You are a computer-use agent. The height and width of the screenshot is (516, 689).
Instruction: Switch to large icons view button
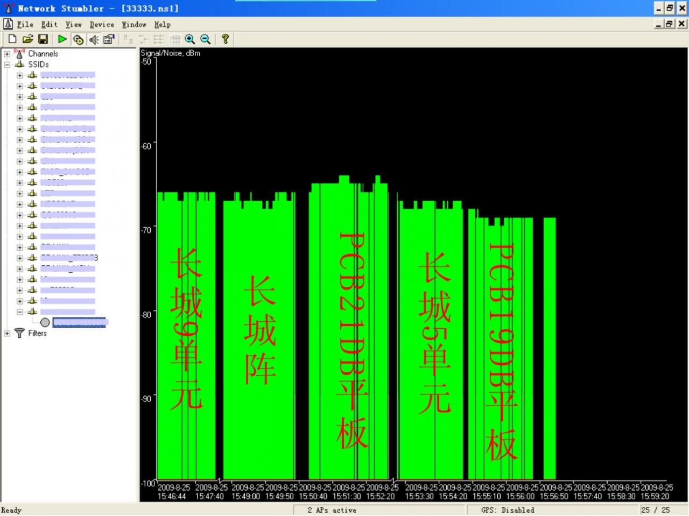point(128,39)
